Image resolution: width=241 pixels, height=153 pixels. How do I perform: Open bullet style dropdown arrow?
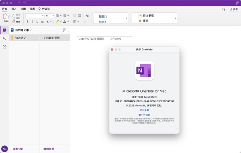61,16
